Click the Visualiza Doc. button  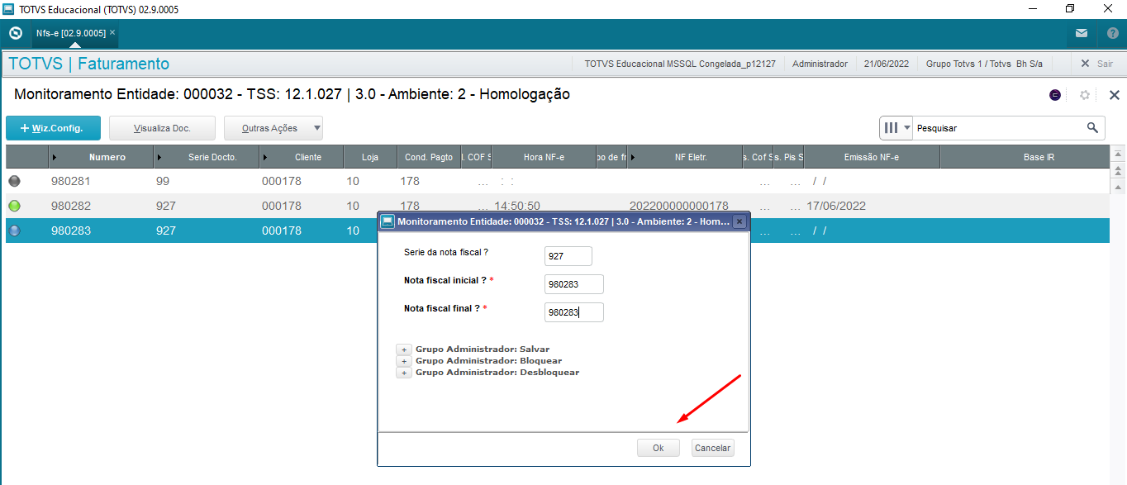(x=162, y=128)
